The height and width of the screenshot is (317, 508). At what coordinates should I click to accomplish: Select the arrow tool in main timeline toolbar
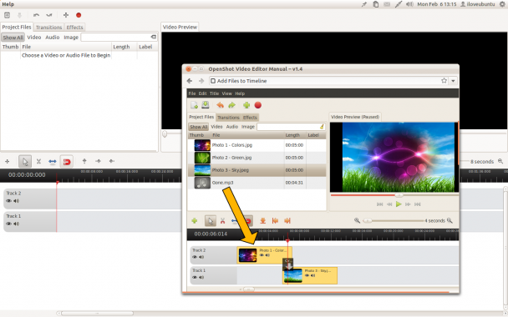[25, 161]
